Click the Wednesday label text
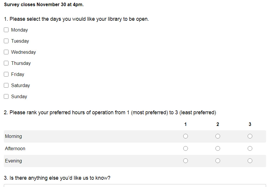The image size is (269, 187). click(23, 52)
